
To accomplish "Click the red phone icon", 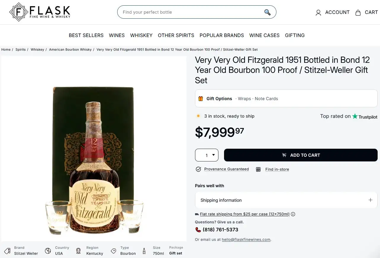I will point(198,230).
